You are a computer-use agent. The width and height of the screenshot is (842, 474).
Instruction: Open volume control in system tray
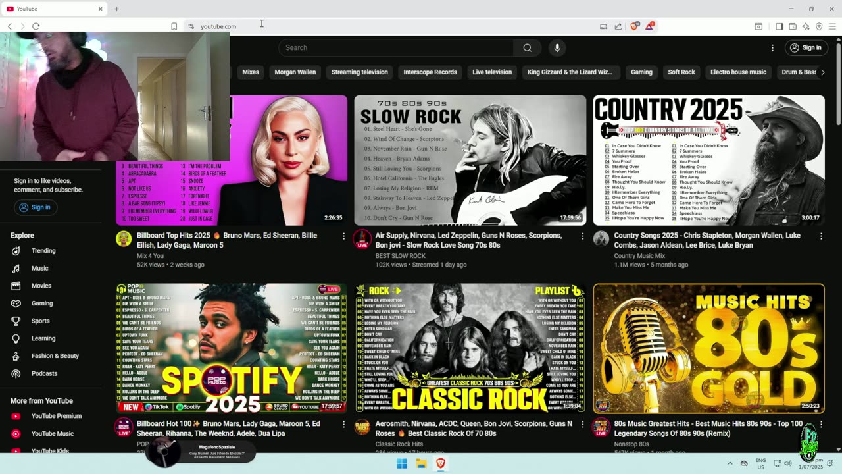tap(787, 463)
